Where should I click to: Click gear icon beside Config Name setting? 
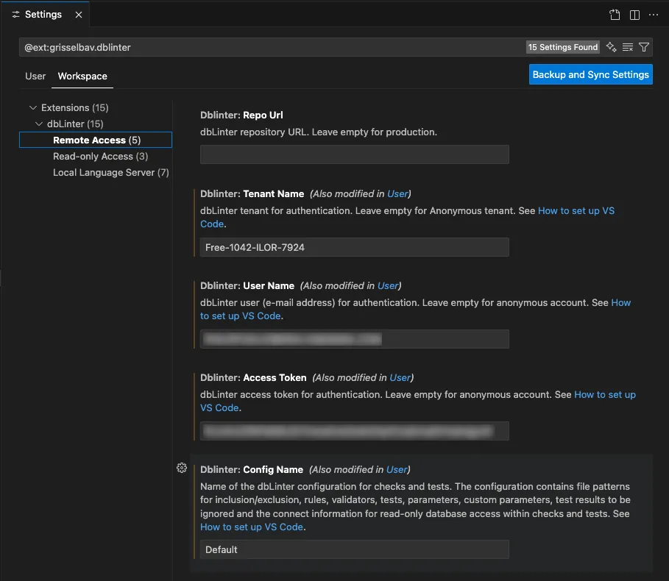click(x=182, y=468)
